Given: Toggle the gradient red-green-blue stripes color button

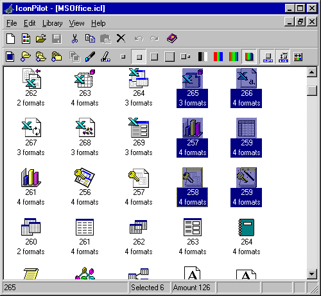Looking at the screenshot, I should (234, 57).
